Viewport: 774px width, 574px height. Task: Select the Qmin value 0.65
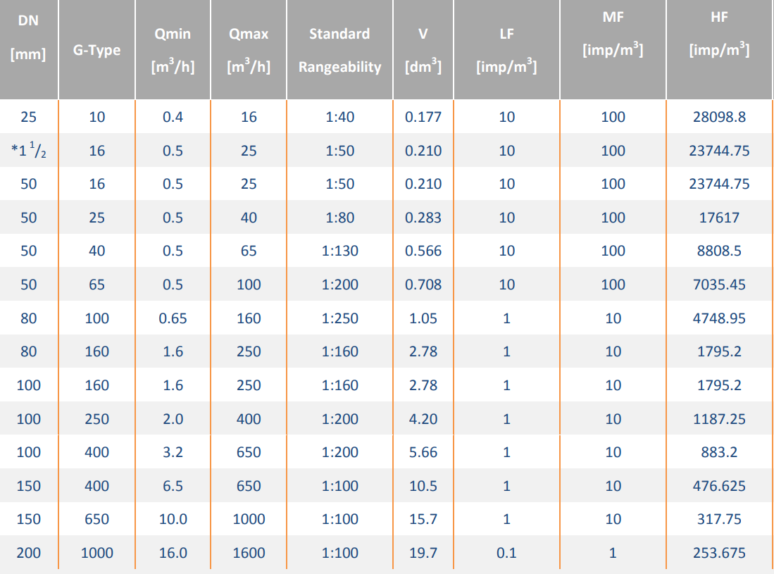click(173, 318)
